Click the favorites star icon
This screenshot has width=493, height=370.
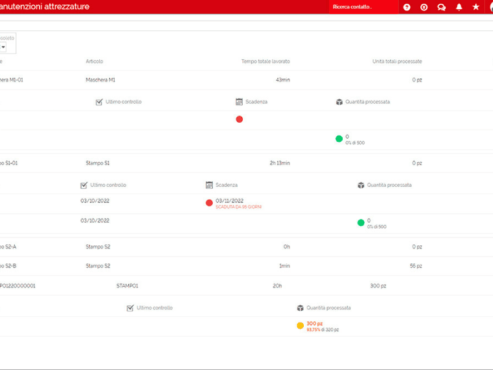(x=476, y=7)
